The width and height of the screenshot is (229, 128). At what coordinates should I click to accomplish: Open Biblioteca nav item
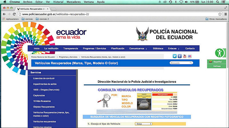(x=158, y=48)
